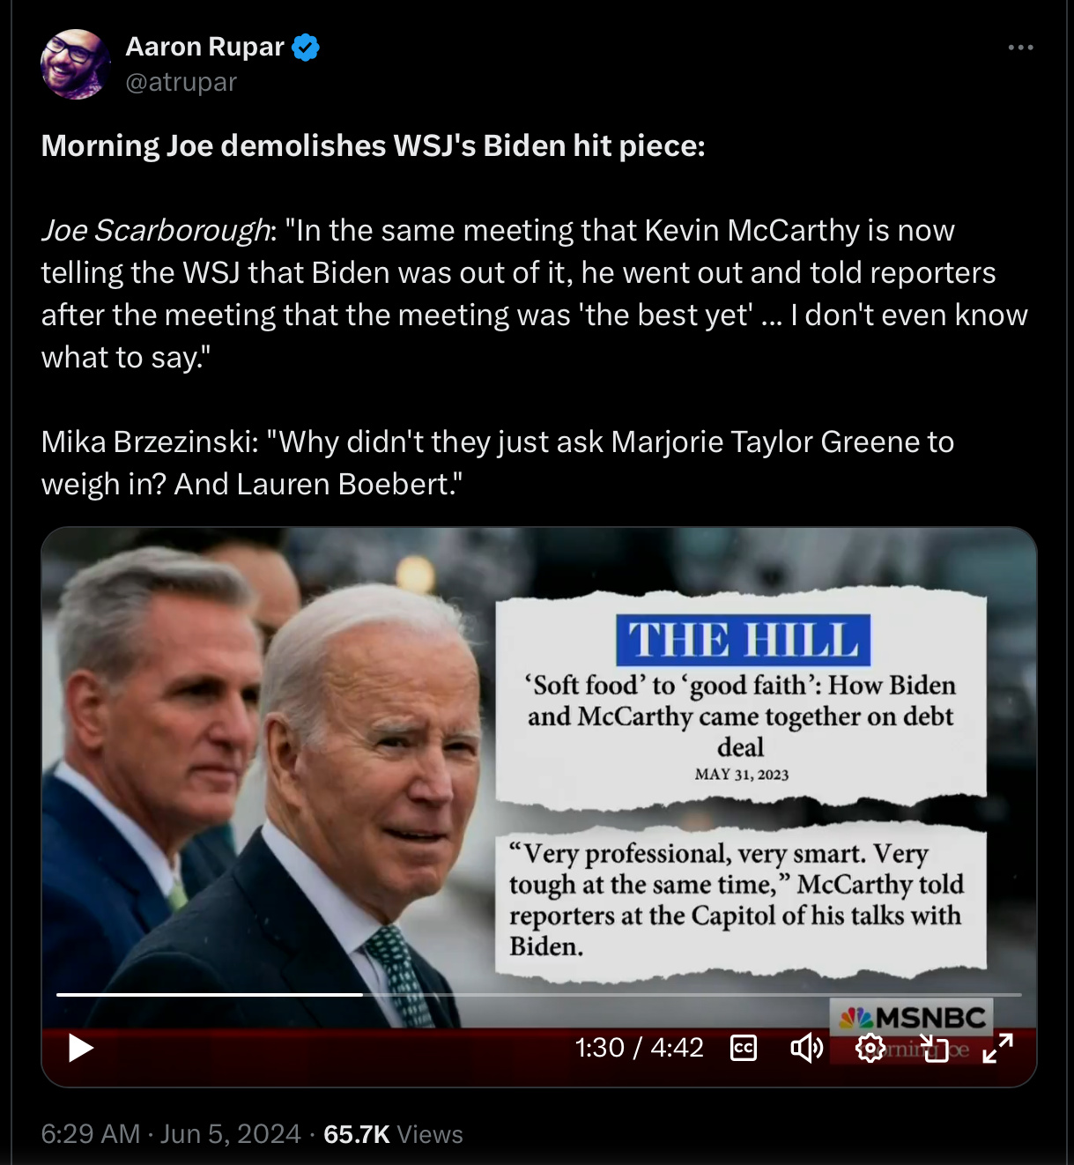Click The Hill headline graphic in video

tap(741, 698)
